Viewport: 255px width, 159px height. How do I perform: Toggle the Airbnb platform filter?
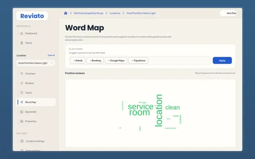click(78, 60)
